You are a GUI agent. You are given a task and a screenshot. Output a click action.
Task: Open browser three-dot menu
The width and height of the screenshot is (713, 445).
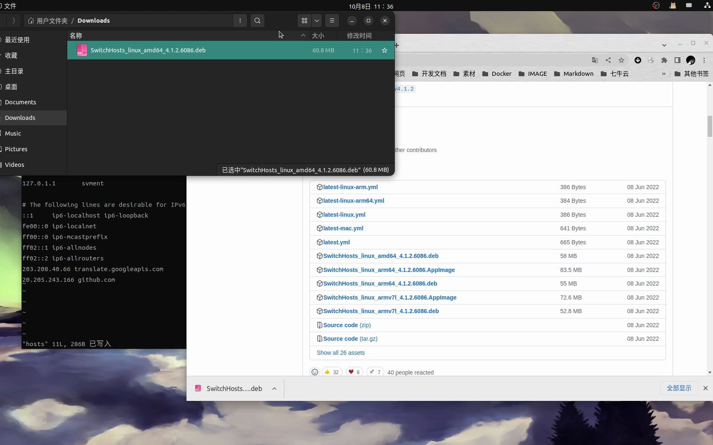pyautogui.click(x=704, y=60)
